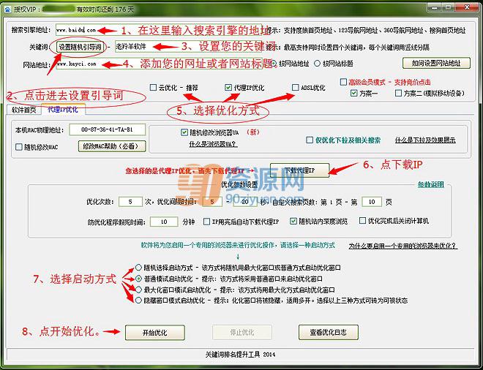
Task: Open 为什么要启用一个专用的浏览器来优化? link
Action: click(x=402, y=246)
